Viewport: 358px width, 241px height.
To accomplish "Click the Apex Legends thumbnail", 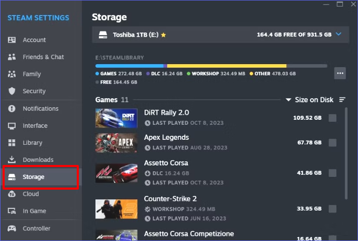I will (116, 143).
